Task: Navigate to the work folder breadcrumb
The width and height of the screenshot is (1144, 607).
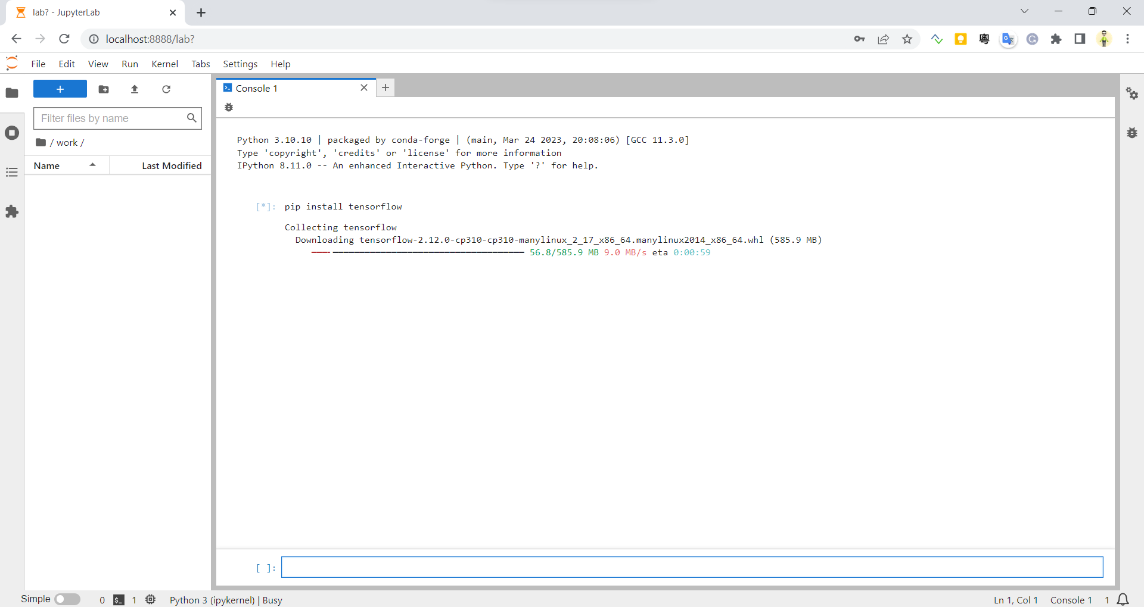Action: tap(67, 142)
